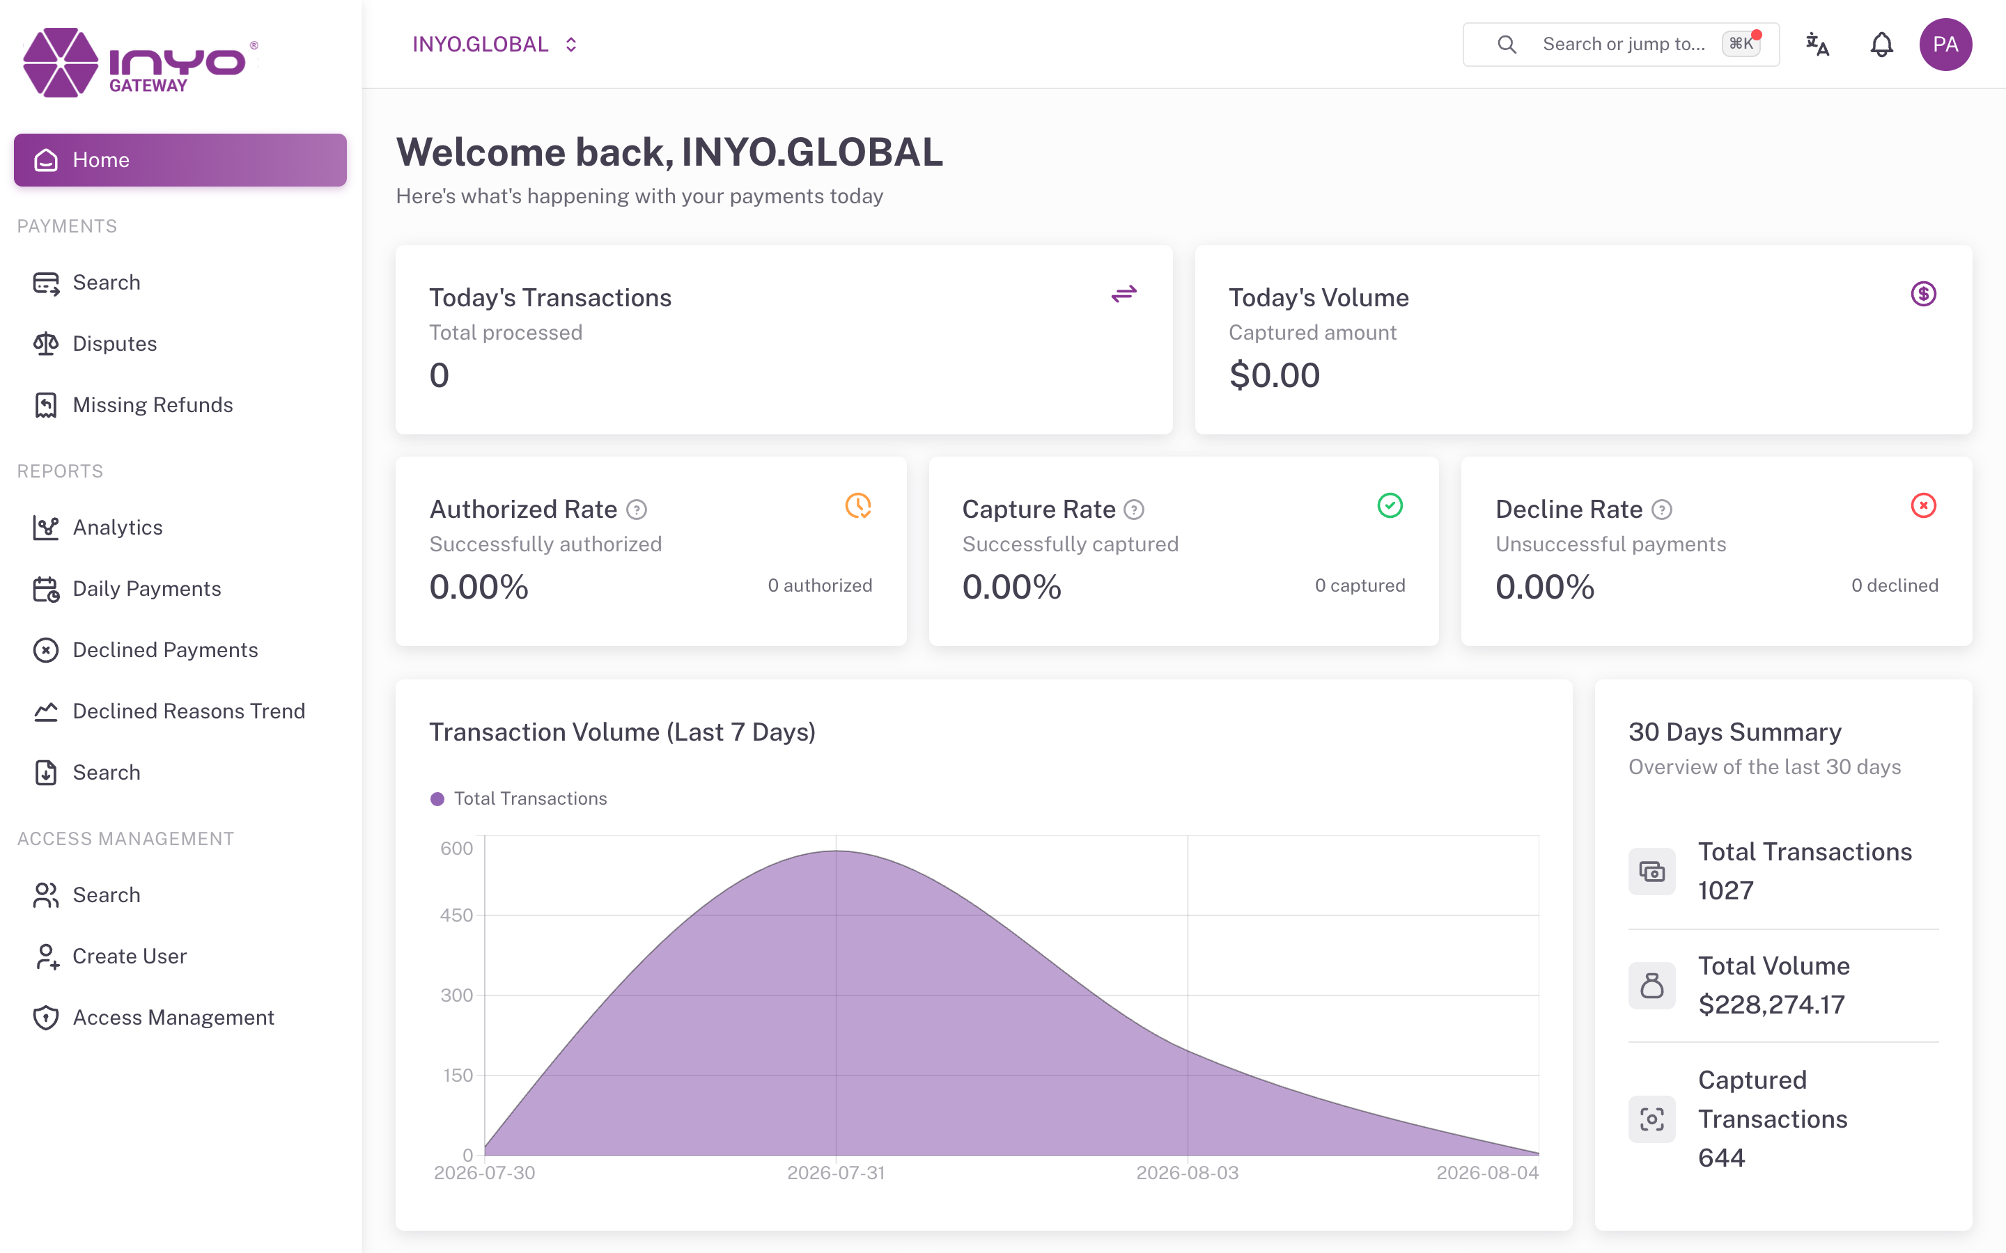
Task: Click the Total Transactions summary icon
Action: coord(1652,872)
